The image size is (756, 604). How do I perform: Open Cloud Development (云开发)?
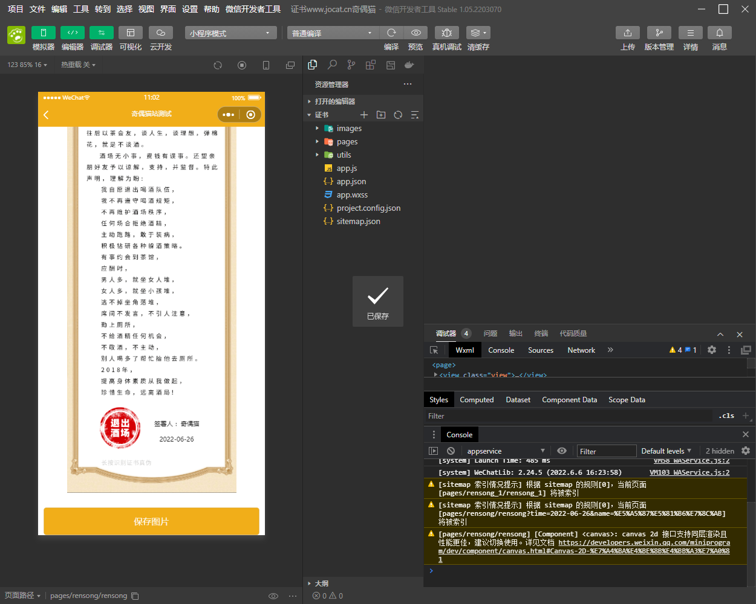(161, 33)
